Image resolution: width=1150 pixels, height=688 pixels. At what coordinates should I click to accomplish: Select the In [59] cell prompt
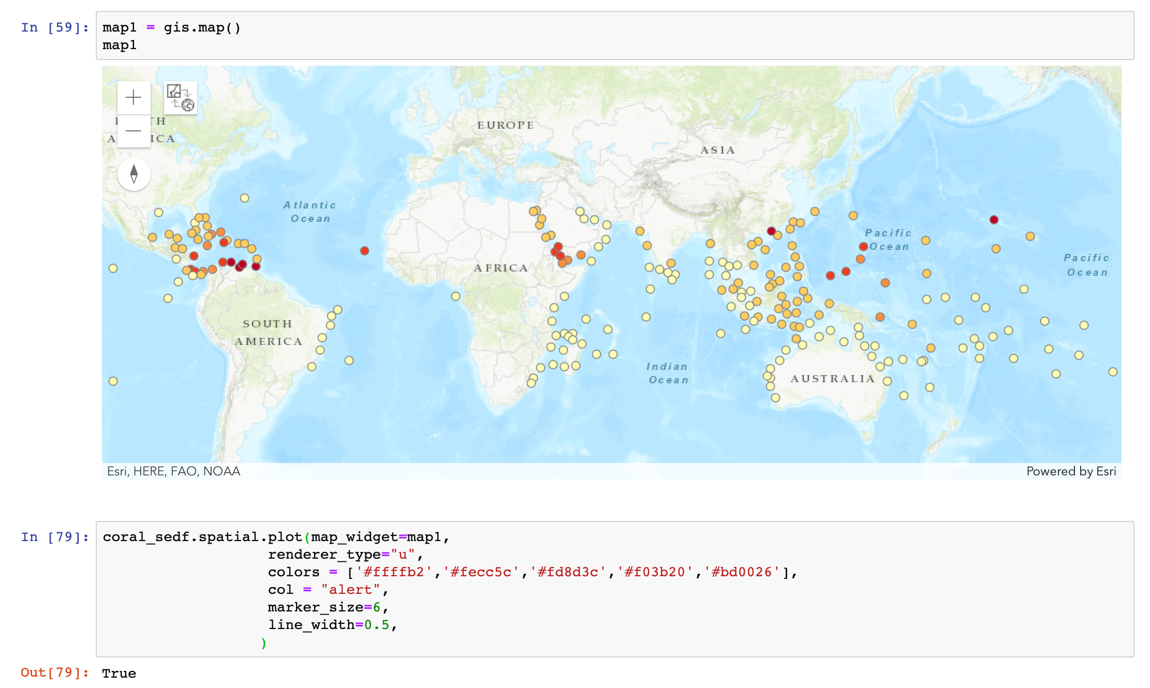tap(54, 27)
